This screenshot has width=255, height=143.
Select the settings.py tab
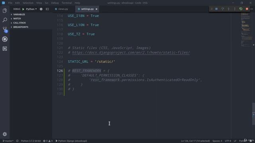[x=87, y=9]
